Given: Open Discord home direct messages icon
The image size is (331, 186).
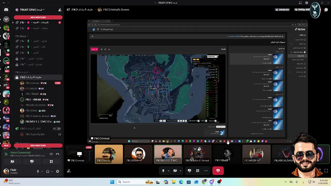Looking at the screenshot, I should point(6,10).
